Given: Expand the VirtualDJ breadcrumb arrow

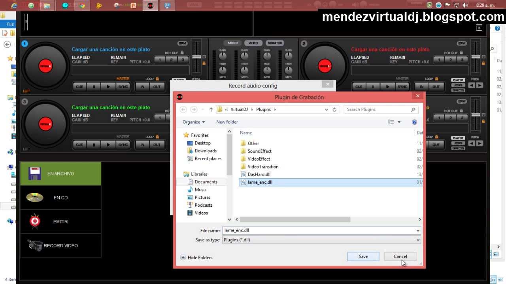Looking at the screenshot, I should [x=252, y=110].
